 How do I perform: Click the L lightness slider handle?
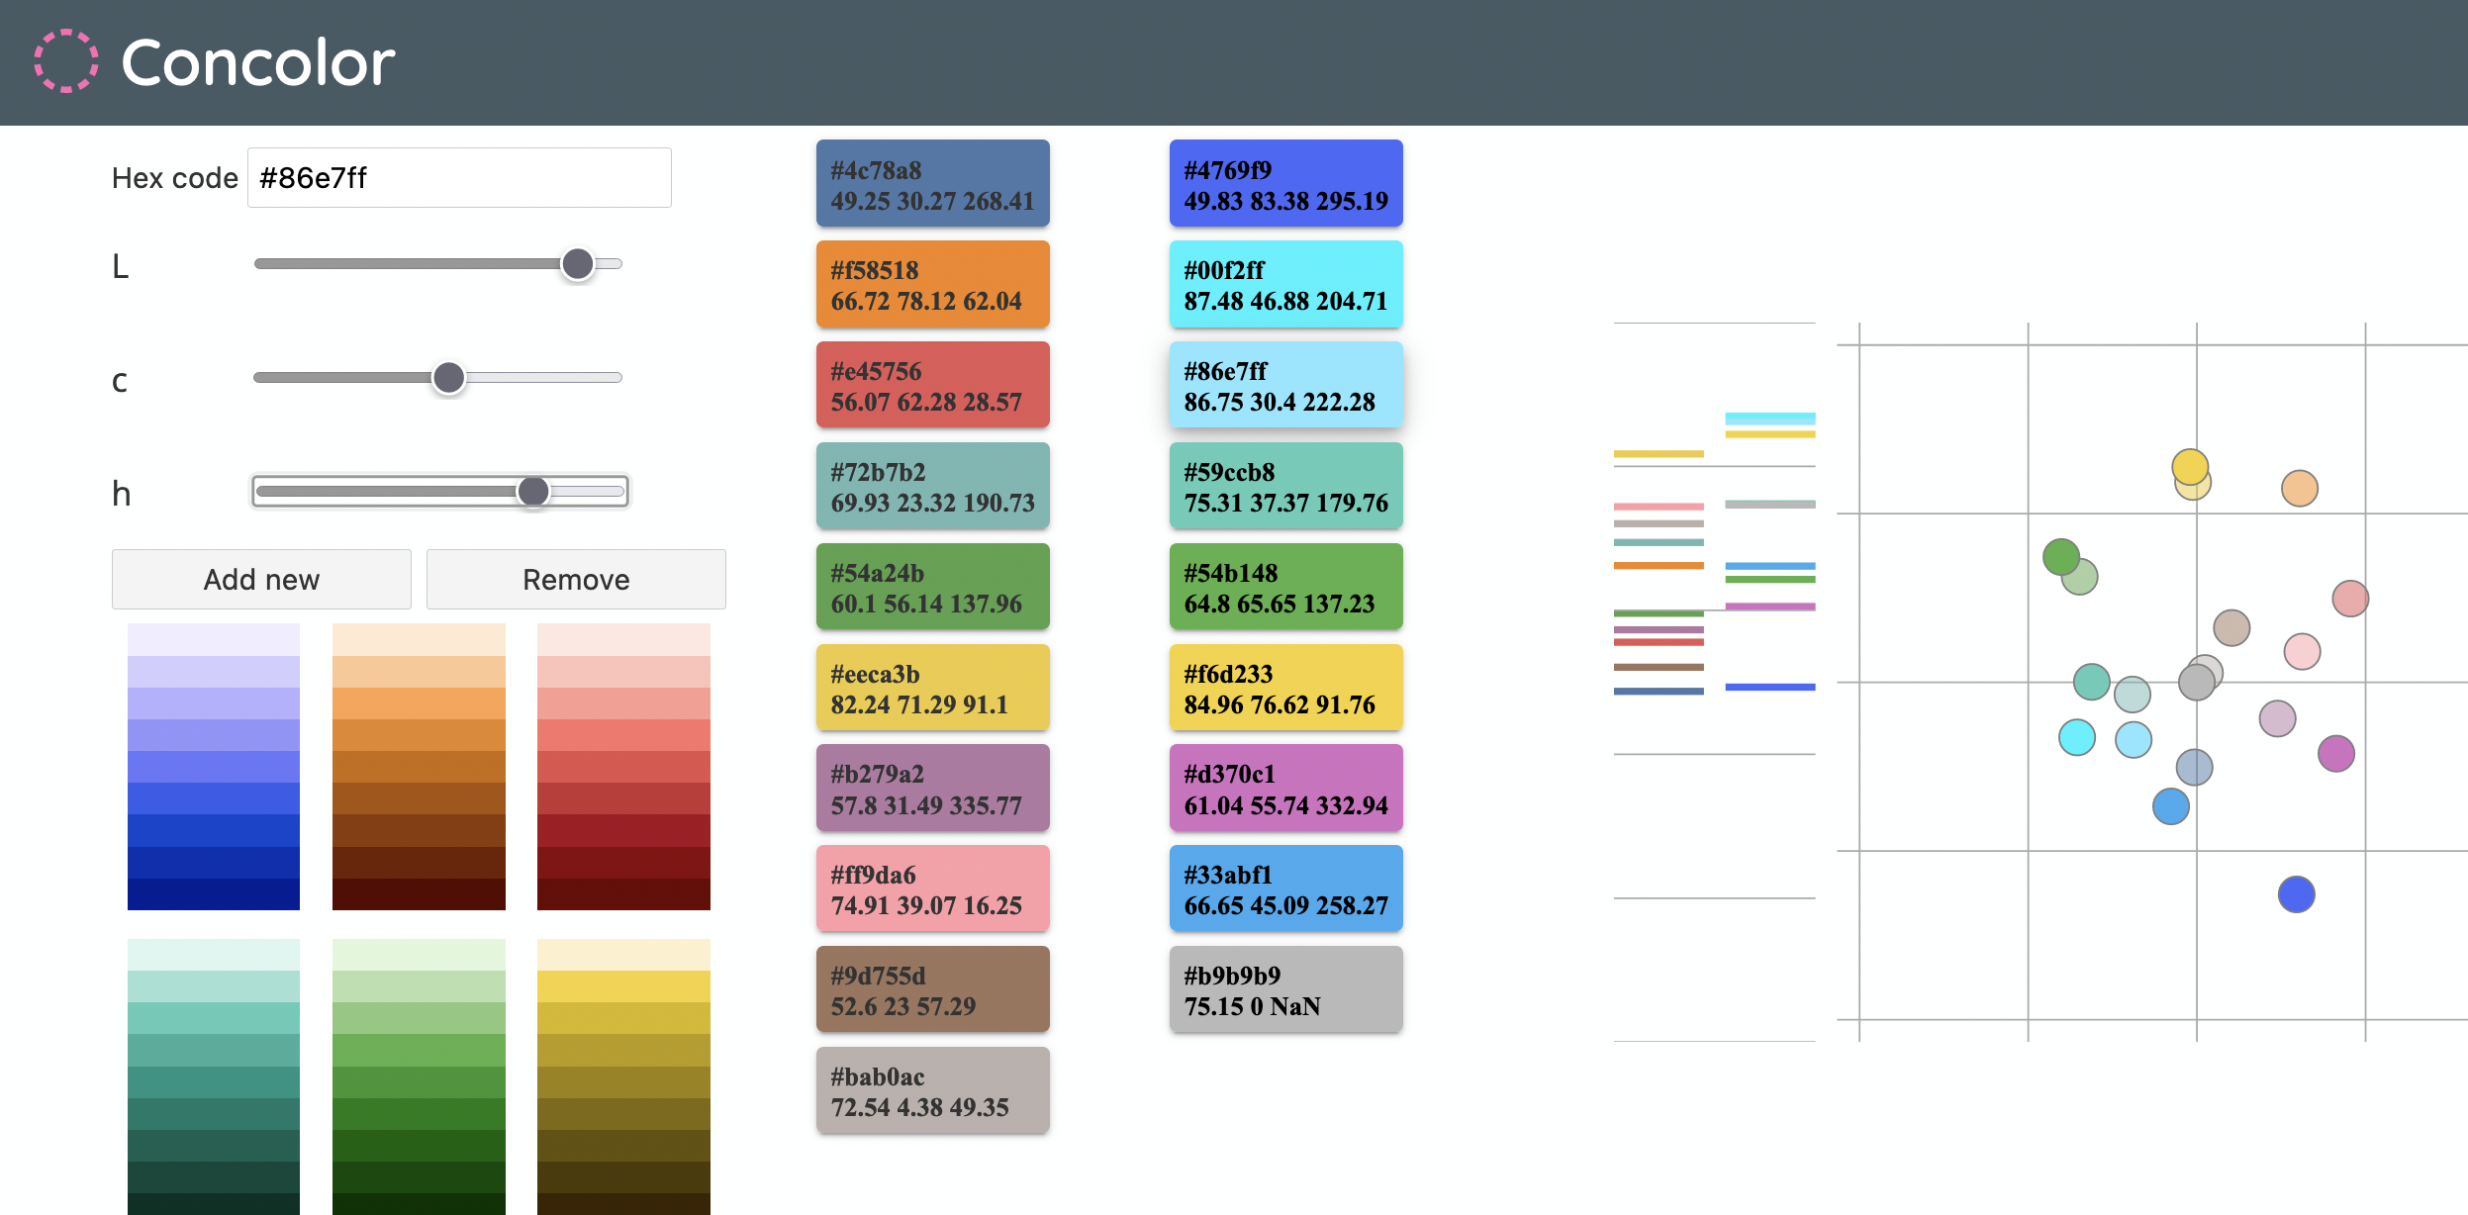coord(578,264)
